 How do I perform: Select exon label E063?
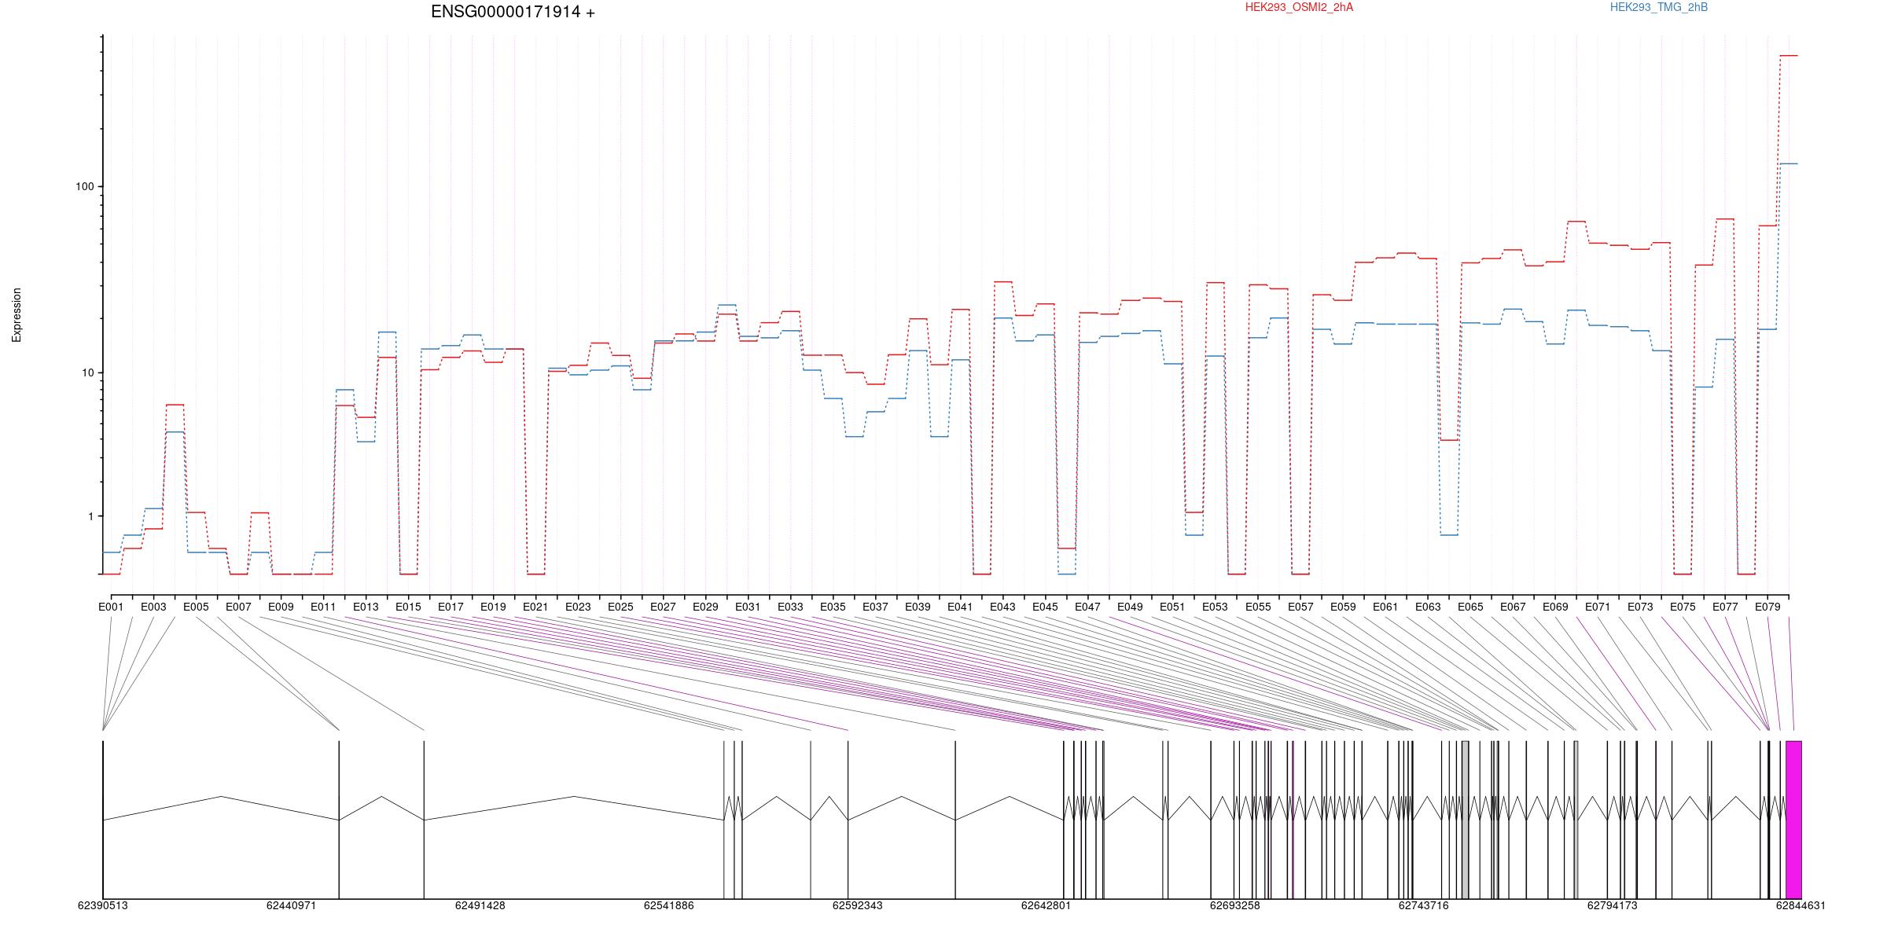pos(1428,607)
